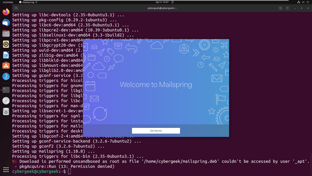Click 'Welcome to Mailspring' heading
312x176 pixels.
pos(156,84)
